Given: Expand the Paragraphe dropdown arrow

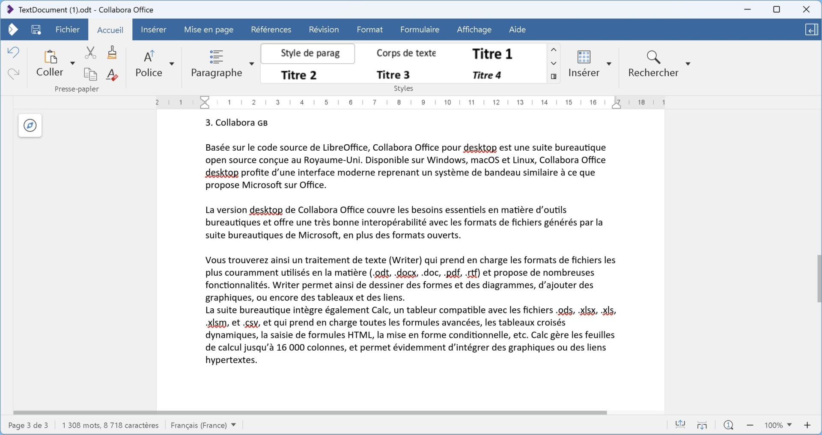Looking at the screenshot, I should pyautogui.click(x=252, y=64).
